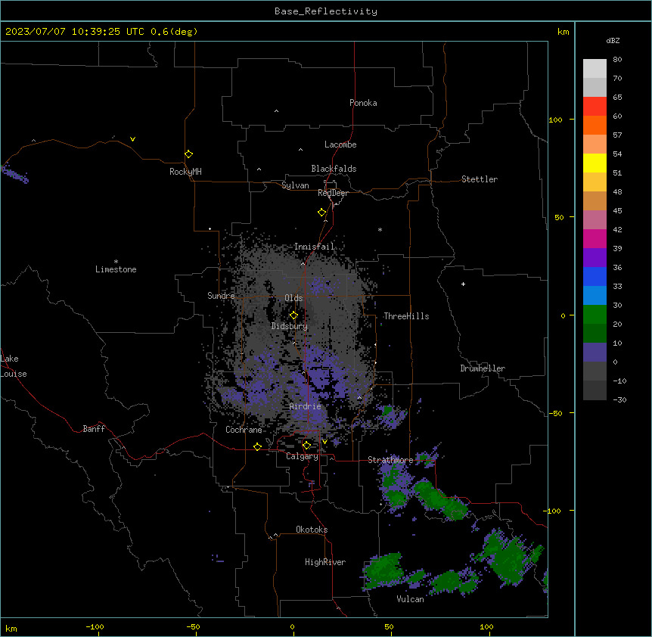Click the Didsbury town label
652x637 pixels.
[x=290, y=326]
